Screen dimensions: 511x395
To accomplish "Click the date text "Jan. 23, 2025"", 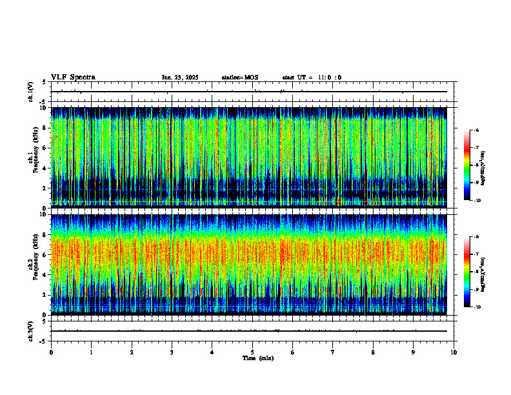I will click(180, 77).
